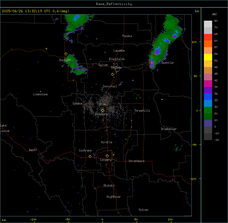Select the yellow swatch between 54 and 51 dBZ
Viewport: 228px width, 223px height.
[x=208, y=57]
